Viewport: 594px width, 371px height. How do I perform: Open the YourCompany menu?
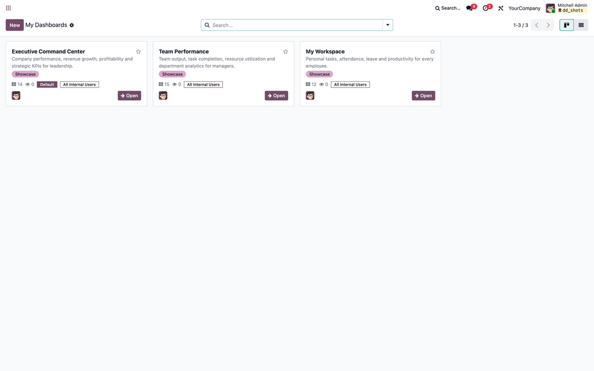pos(524,8)
